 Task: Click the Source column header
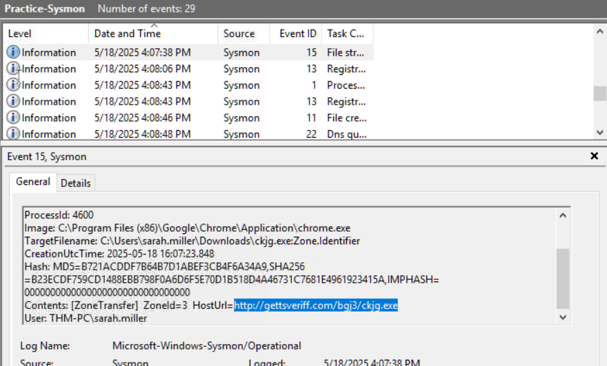coord(239,34)
